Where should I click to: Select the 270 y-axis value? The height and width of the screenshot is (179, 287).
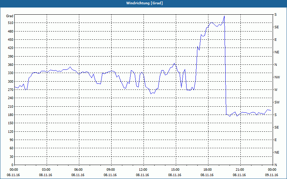coord(11,90)
